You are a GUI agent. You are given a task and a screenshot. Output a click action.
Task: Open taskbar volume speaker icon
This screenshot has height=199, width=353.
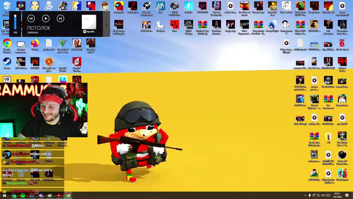point(323,195)
